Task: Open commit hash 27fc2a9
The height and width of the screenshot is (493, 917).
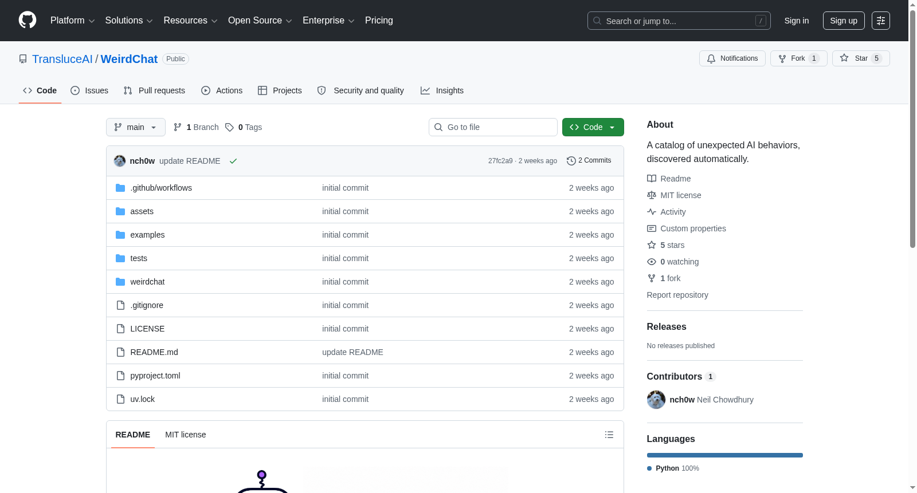Action: [500, 161]
